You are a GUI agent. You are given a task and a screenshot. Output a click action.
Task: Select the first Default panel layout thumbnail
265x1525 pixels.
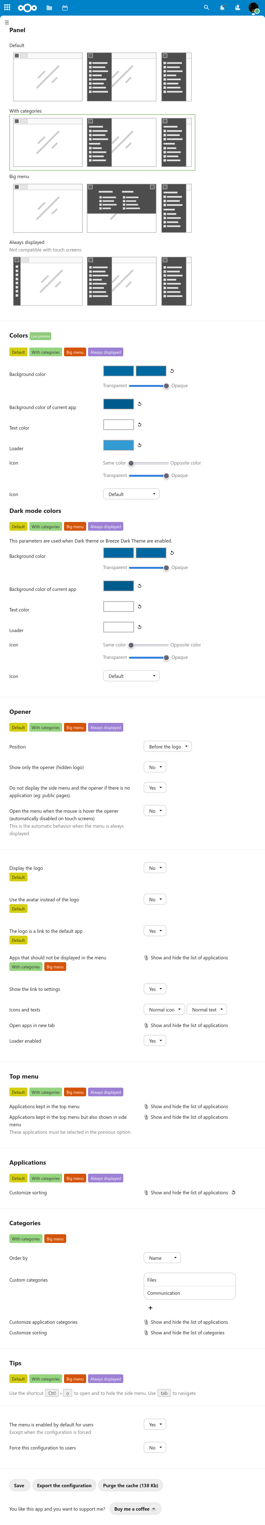(48, 76)
